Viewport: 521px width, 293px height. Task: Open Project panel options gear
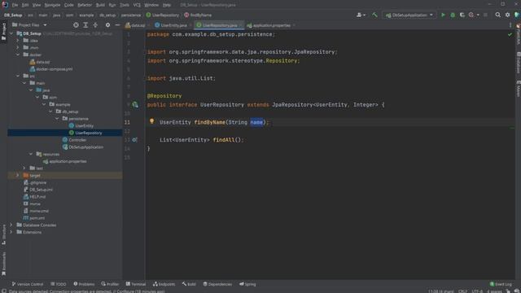click(107, 25)
